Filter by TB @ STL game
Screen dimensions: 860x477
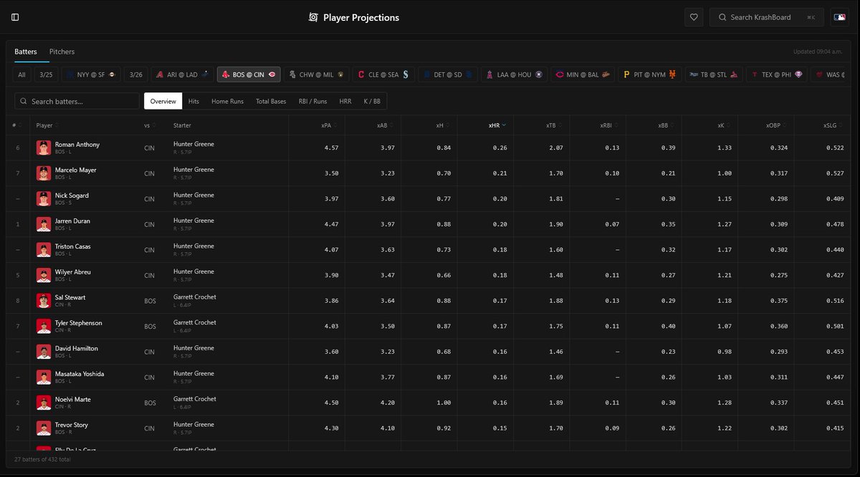point(715,74)
